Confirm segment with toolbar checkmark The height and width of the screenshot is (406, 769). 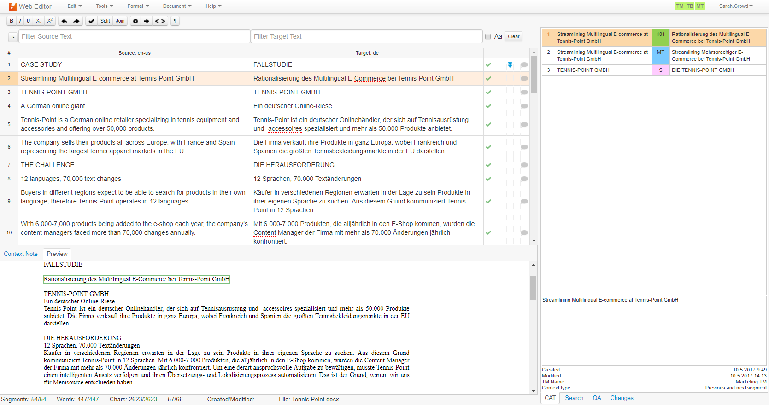(x=92, y=21)
